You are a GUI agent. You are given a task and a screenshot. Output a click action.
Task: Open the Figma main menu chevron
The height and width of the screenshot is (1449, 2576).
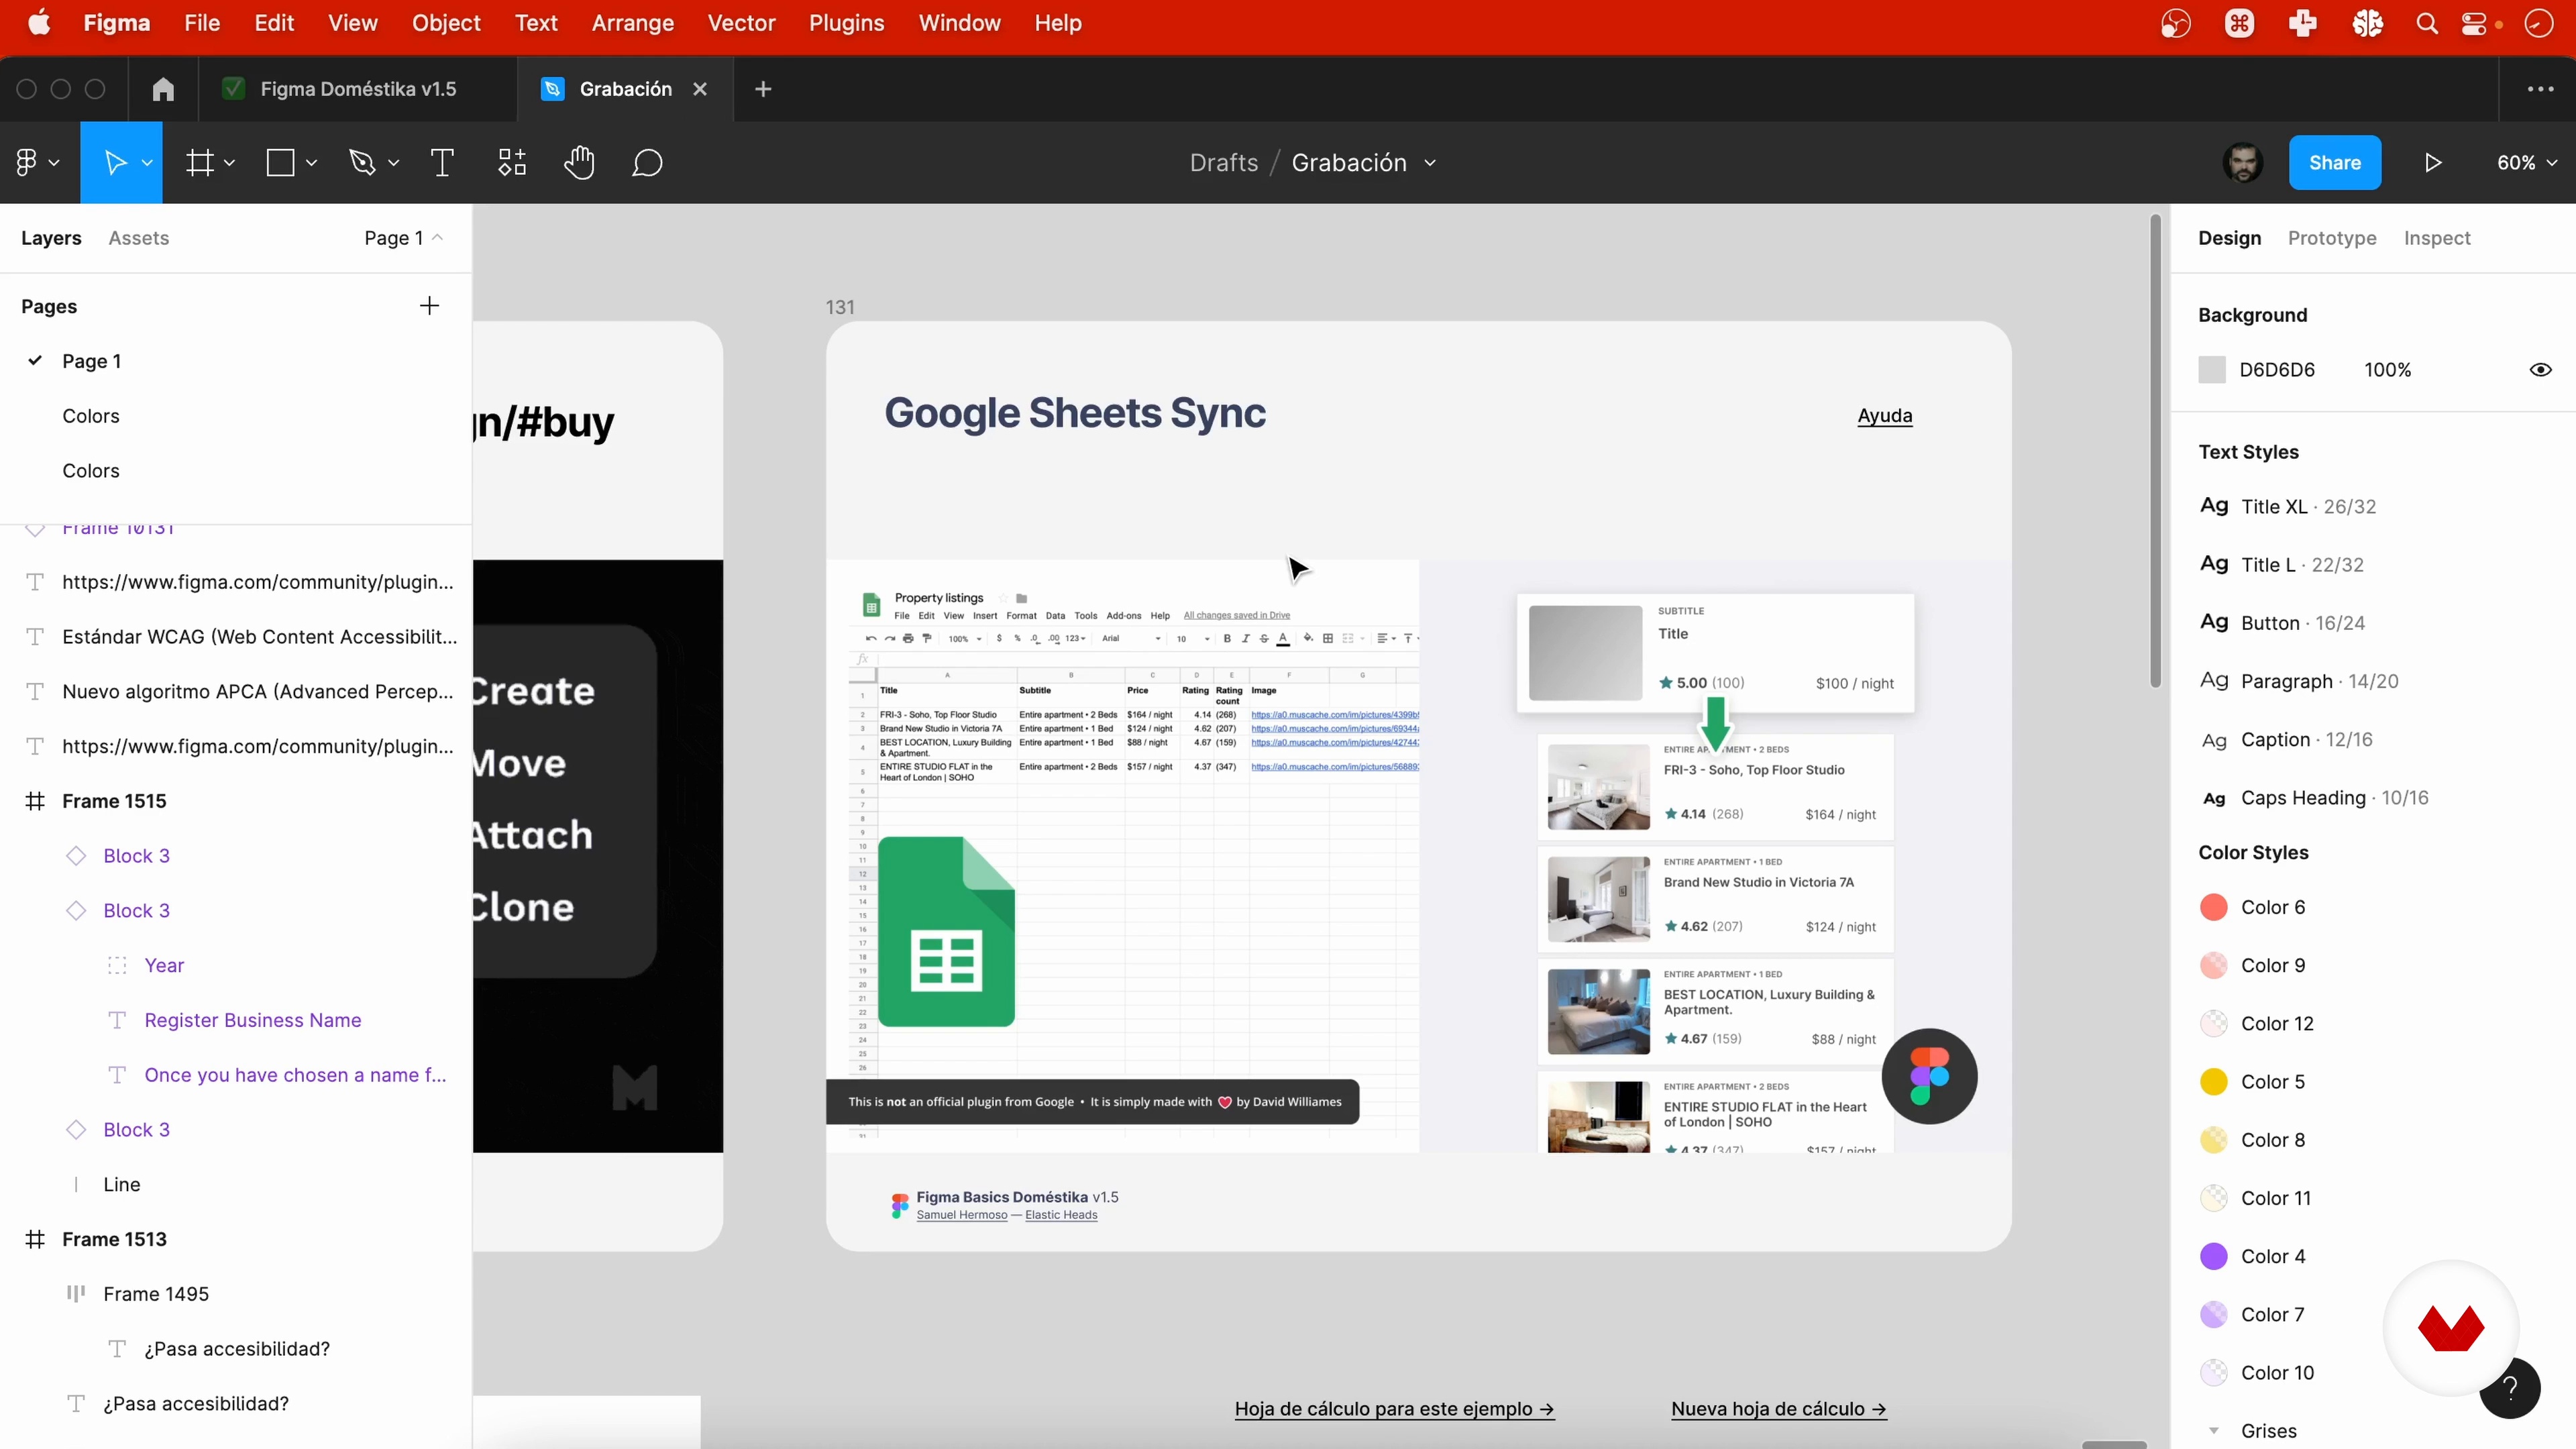tap(54, 163)
